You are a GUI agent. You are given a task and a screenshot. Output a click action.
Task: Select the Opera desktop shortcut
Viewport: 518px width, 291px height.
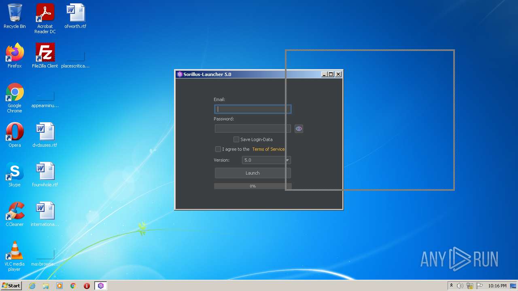15,135
